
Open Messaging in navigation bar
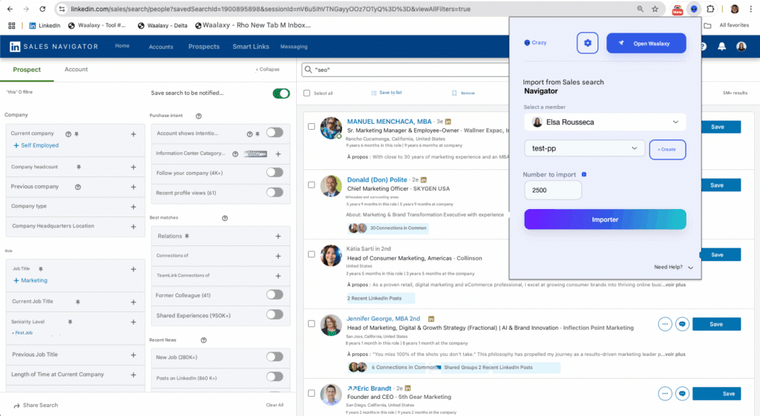click(294, 47)
